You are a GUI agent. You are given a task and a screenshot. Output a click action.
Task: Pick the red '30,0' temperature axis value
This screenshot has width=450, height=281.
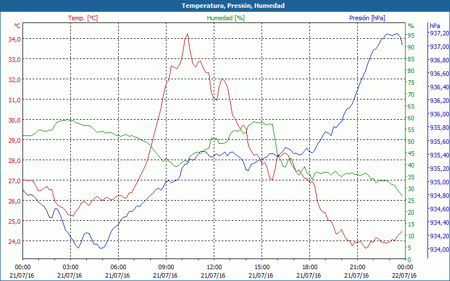(x=14, y=120)
